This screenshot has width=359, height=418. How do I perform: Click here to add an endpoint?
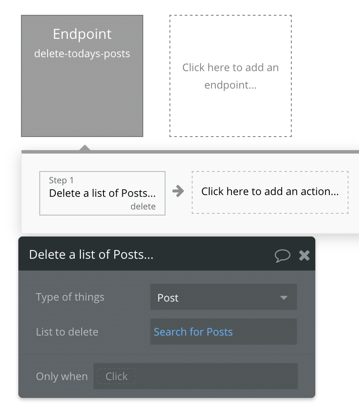pyautogui.click(x=230, y=76)
